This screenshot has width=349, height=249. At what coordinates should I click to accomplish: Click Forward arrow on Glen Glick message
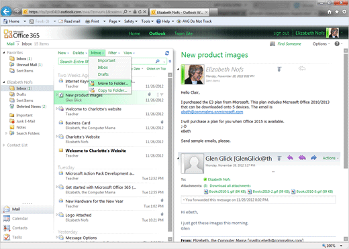(x=313, y=158)
